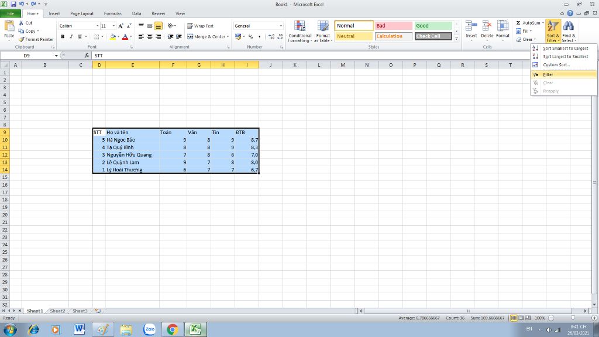The image size is (599, 337).
Task: Apply the Neutral cell style
Action: coord(354,36)
